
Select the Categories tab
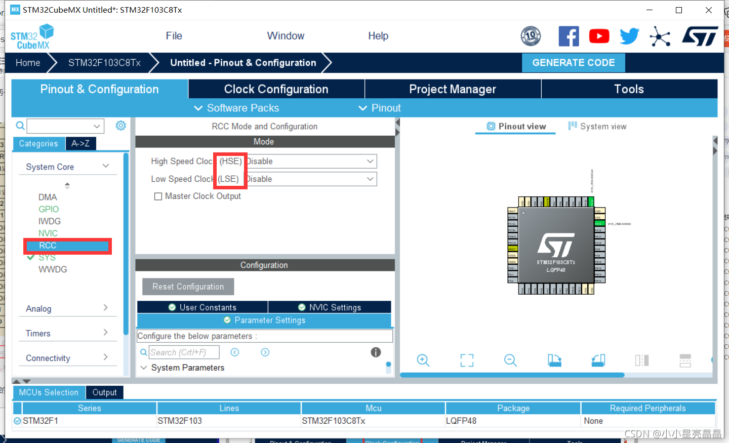[38, 144]
